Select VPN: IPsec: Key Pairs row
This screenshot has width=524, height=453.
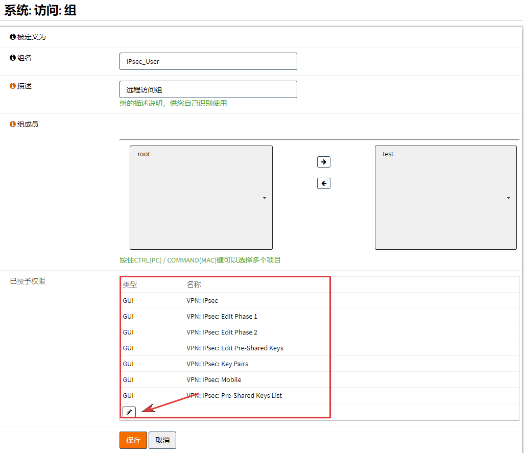point(217,364)
